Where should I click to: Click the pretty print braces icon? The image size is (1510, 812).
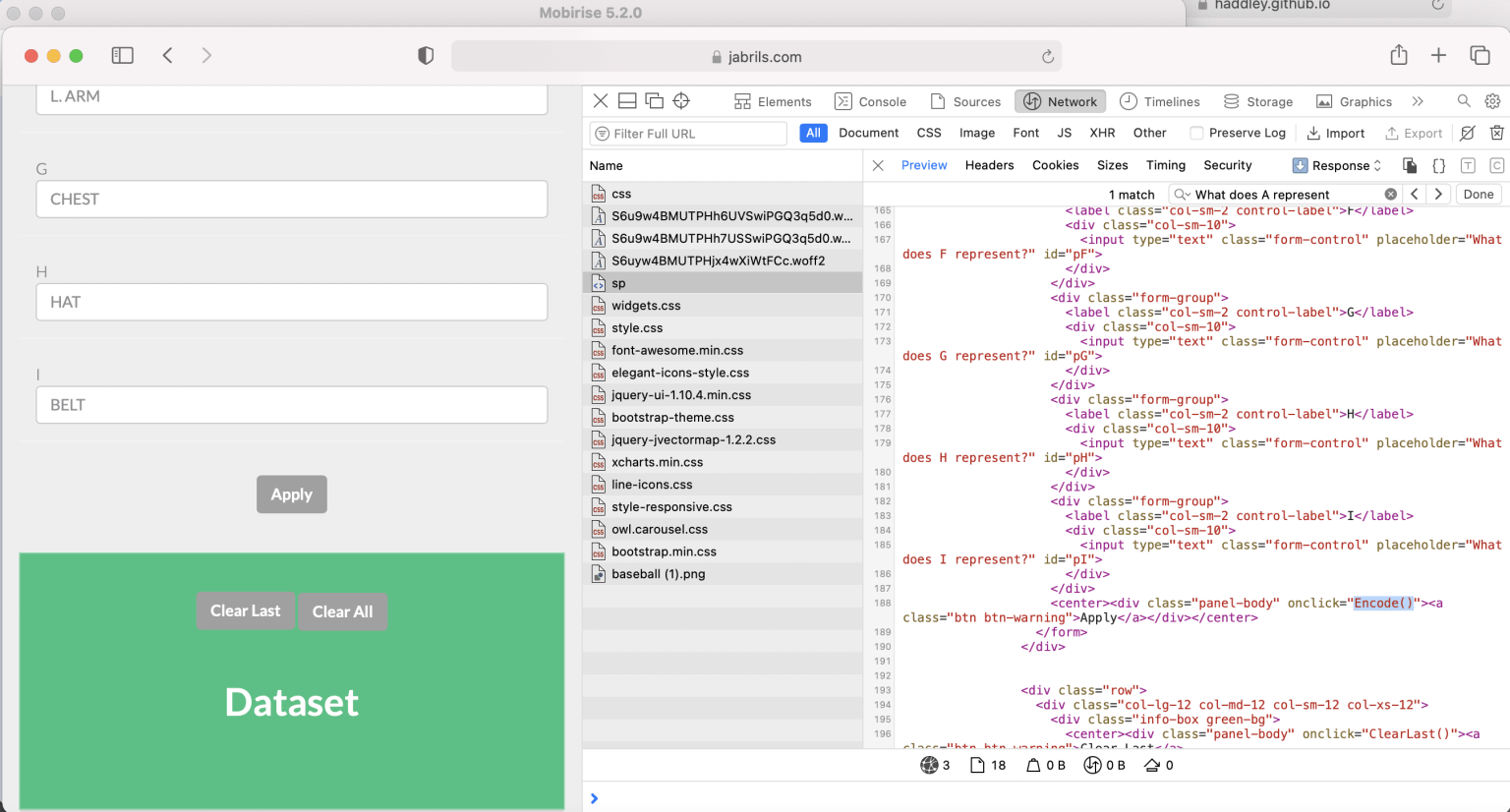coord(1438,165)
